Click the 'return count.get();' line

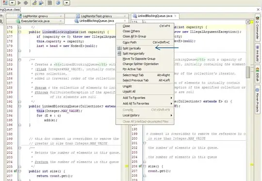pos(54,176)
